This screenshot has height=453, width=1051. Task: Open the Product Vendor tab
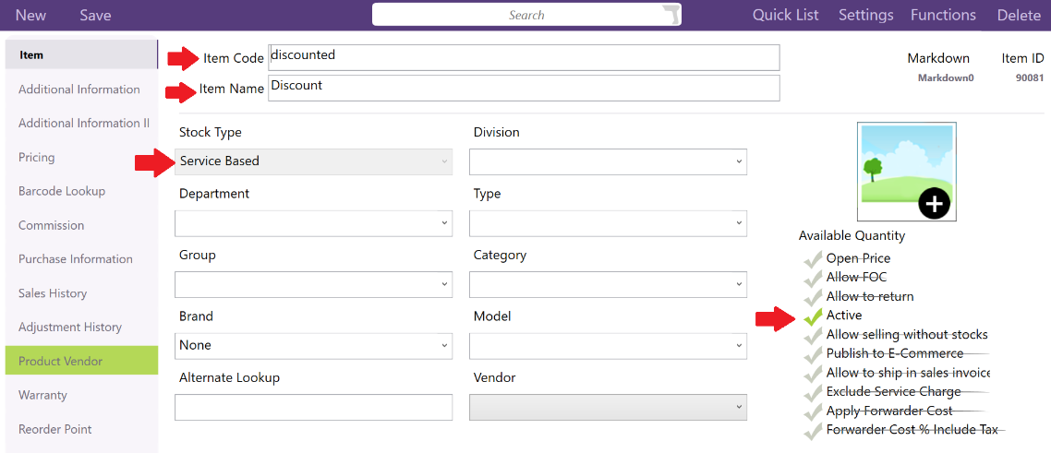[61, 362]
